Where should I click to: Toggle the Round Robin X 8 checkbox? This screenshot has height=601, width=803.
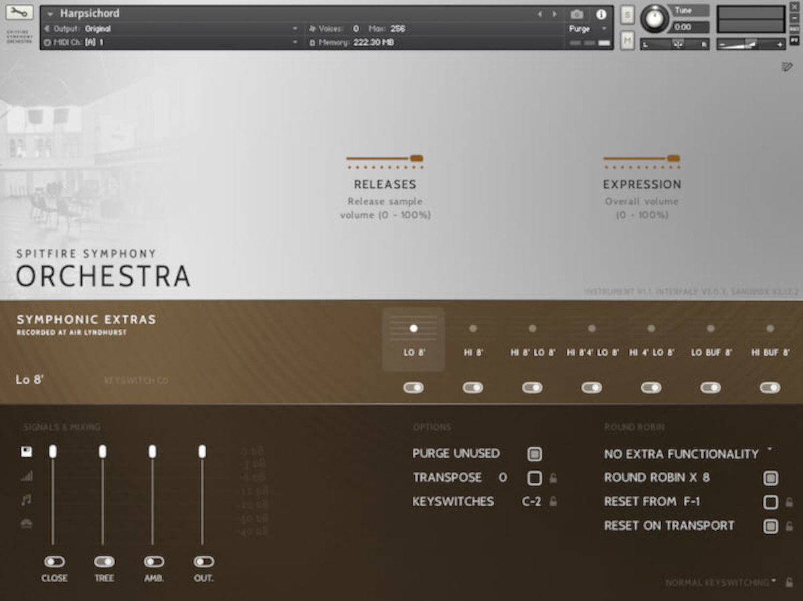(771, 478)
